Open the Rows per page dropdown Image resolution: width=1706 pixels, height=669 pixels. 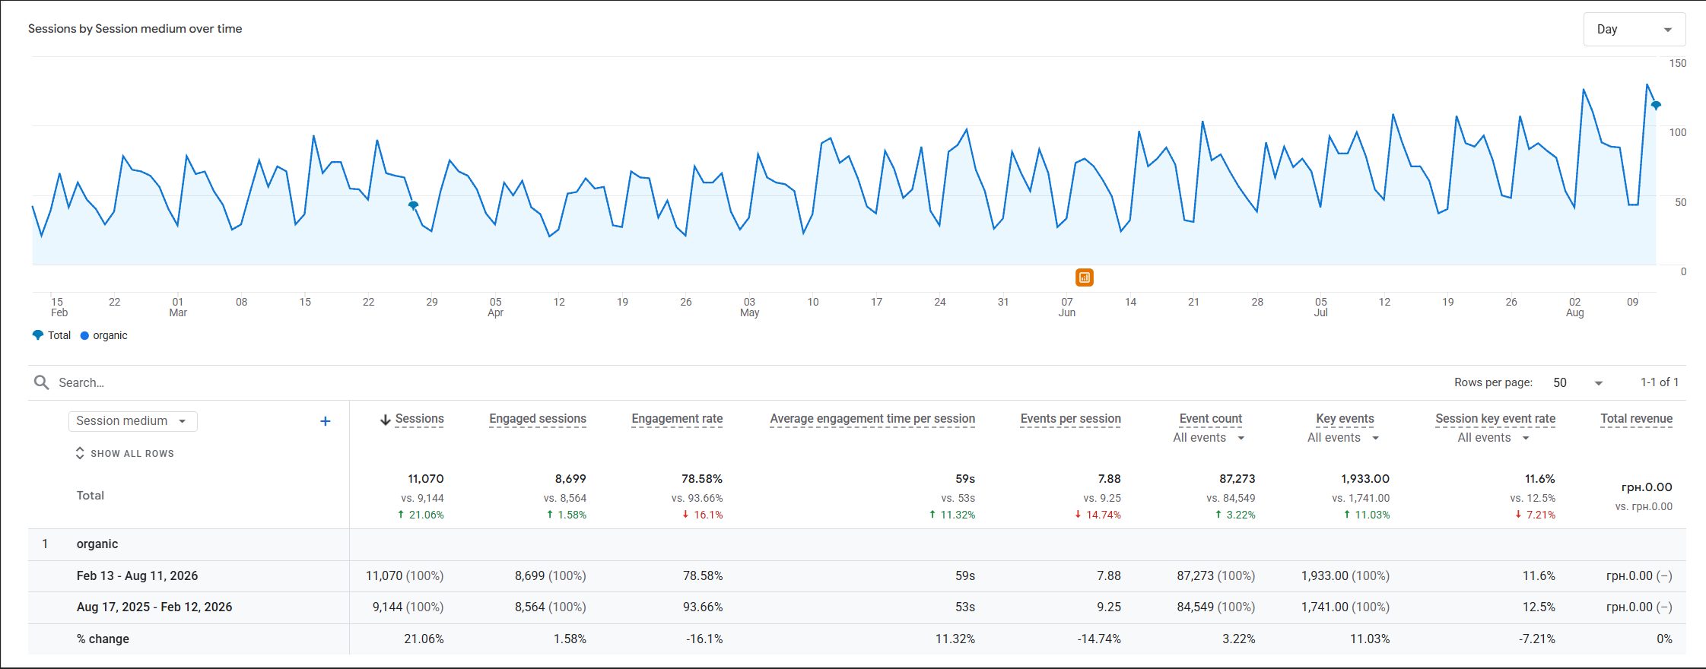tap(1578, 382)
